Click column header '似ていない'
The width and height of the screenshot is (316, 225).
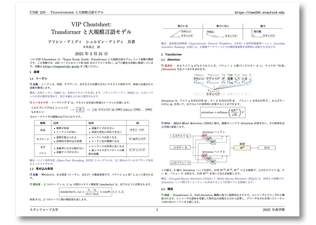(x=223, y=26)
